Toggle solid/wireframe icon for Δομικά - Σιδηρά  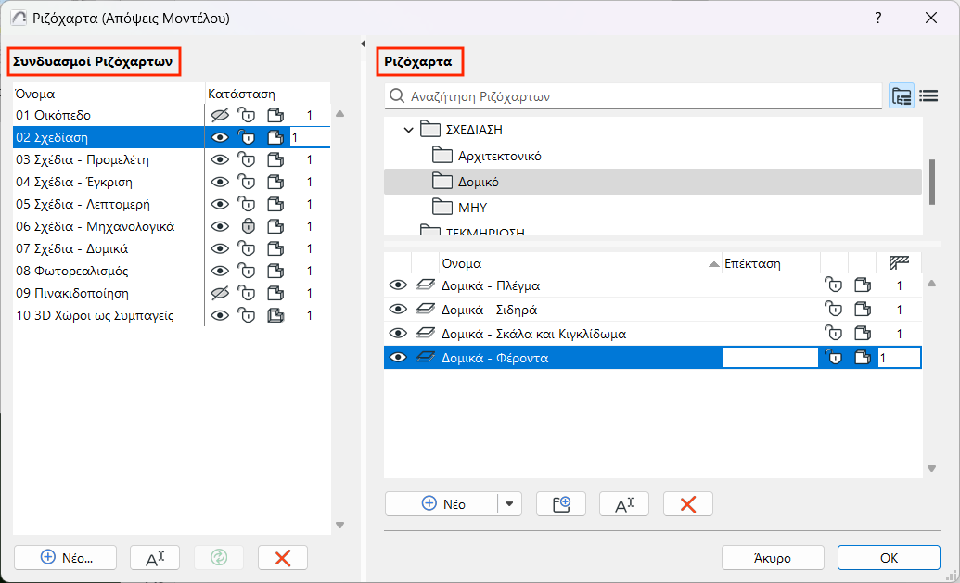(x=863, y=310)
